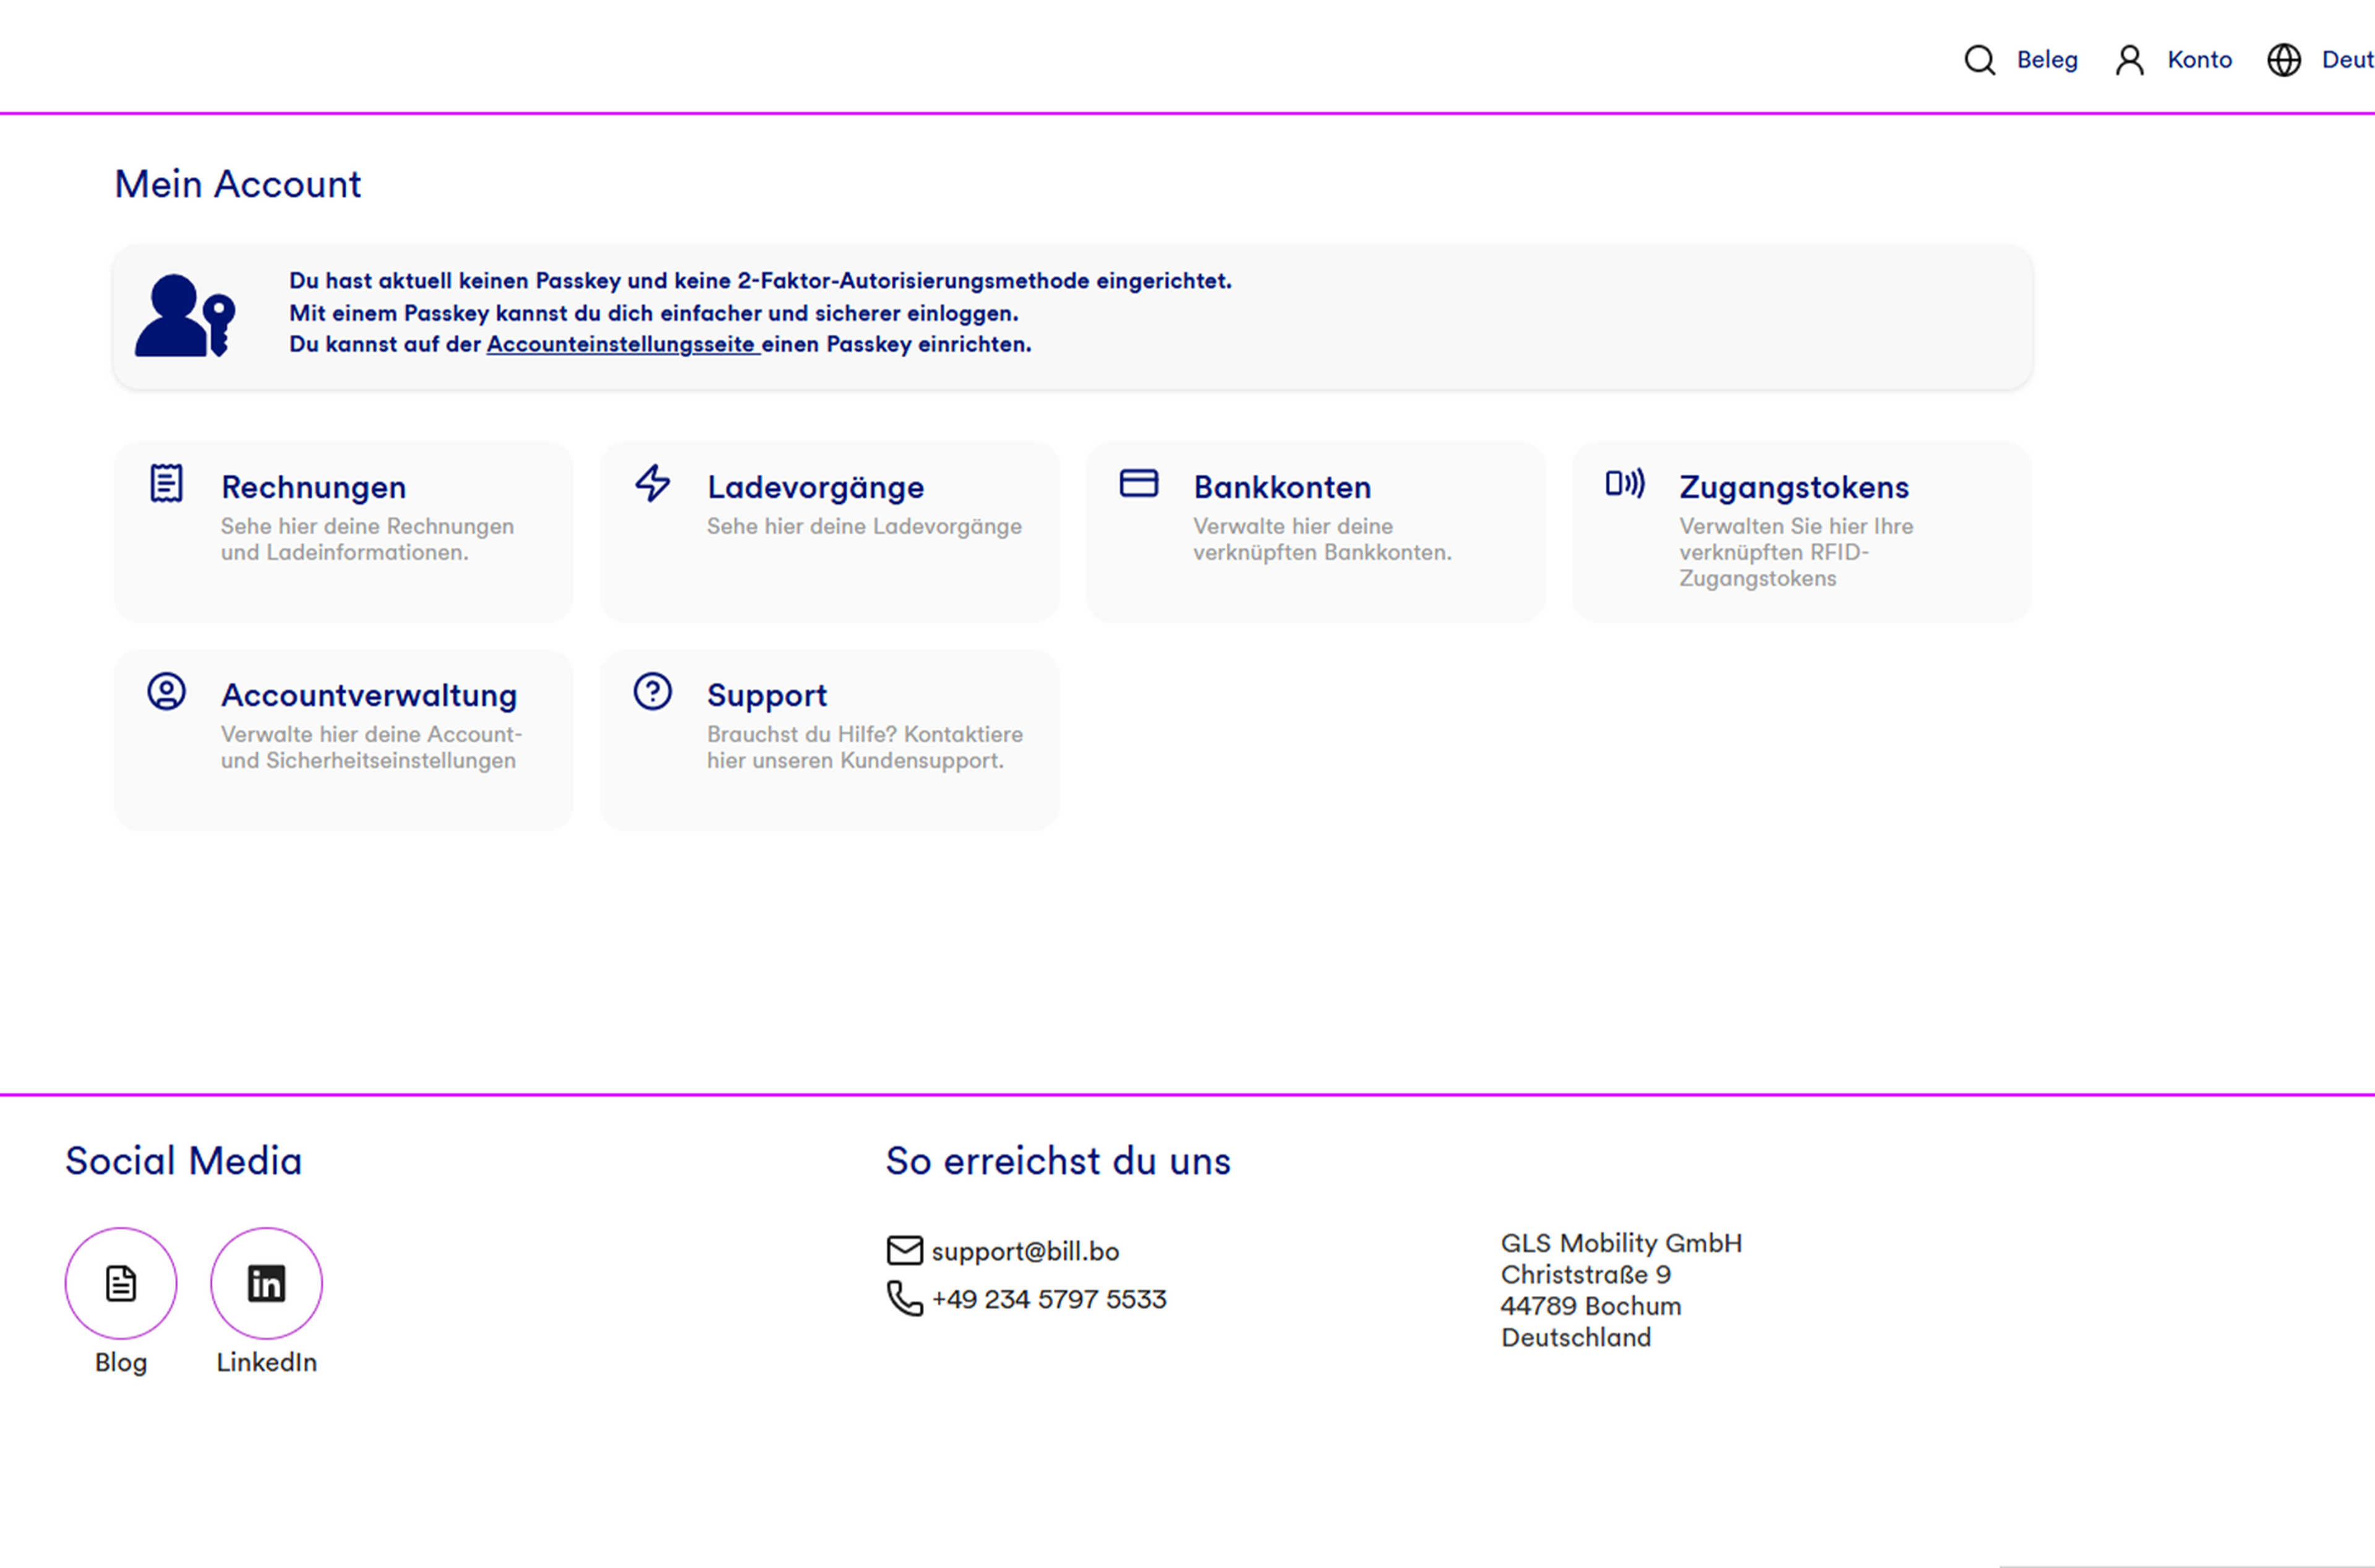The width and height of the screenshot is (2375, 1568).
Task: Click the Social Media heading
Action: 183,1161
